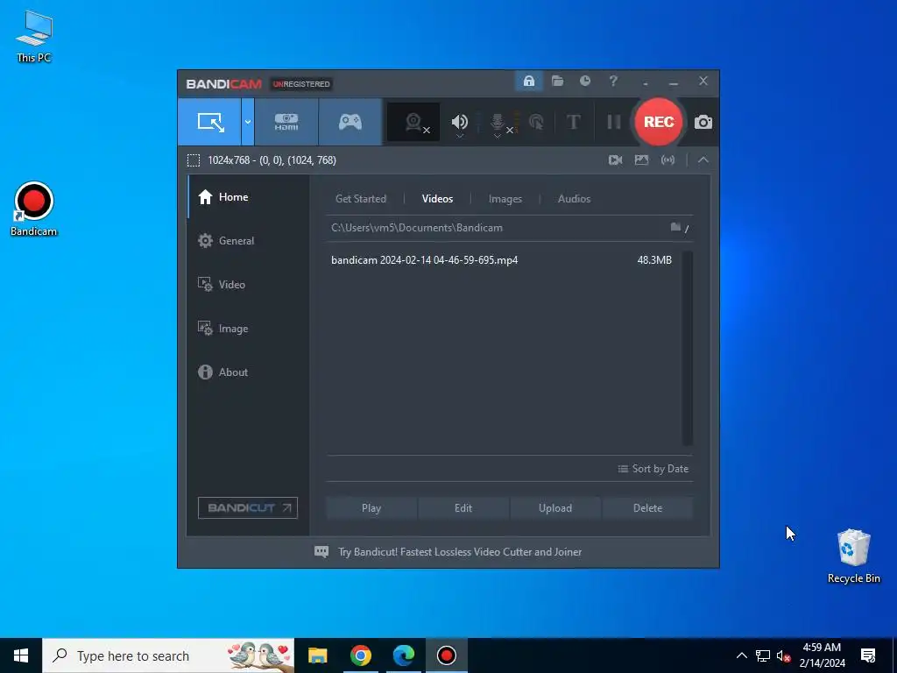Viewport: 897px width, 673px height.
Task: Click the video list vertical scrollbar
Action: 687,348
